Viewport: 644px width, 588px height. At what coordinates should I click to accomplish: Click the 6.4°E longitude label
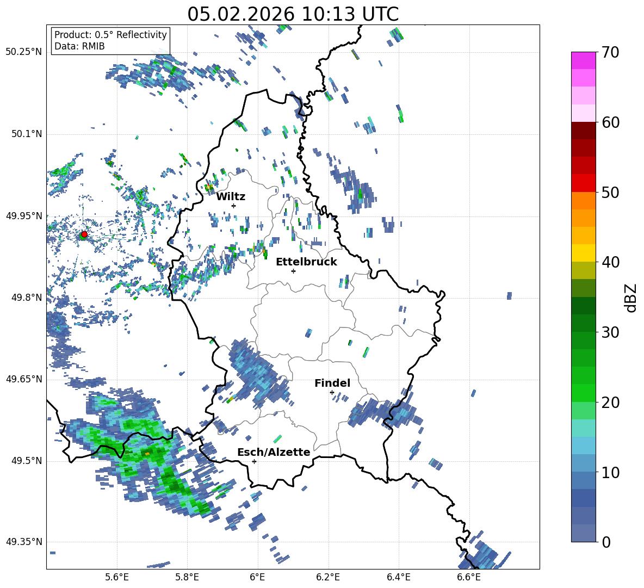pyautogui.click(x=398, y=577)
